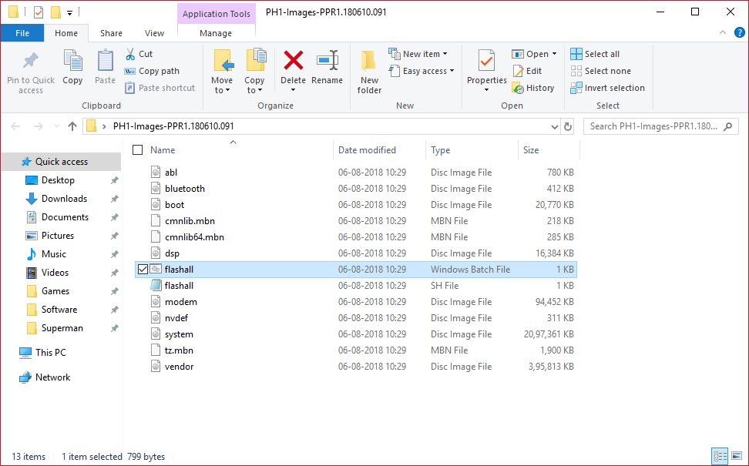Click the red Delete icon
This screenshot has width=749, height=466.
[294, 60]
